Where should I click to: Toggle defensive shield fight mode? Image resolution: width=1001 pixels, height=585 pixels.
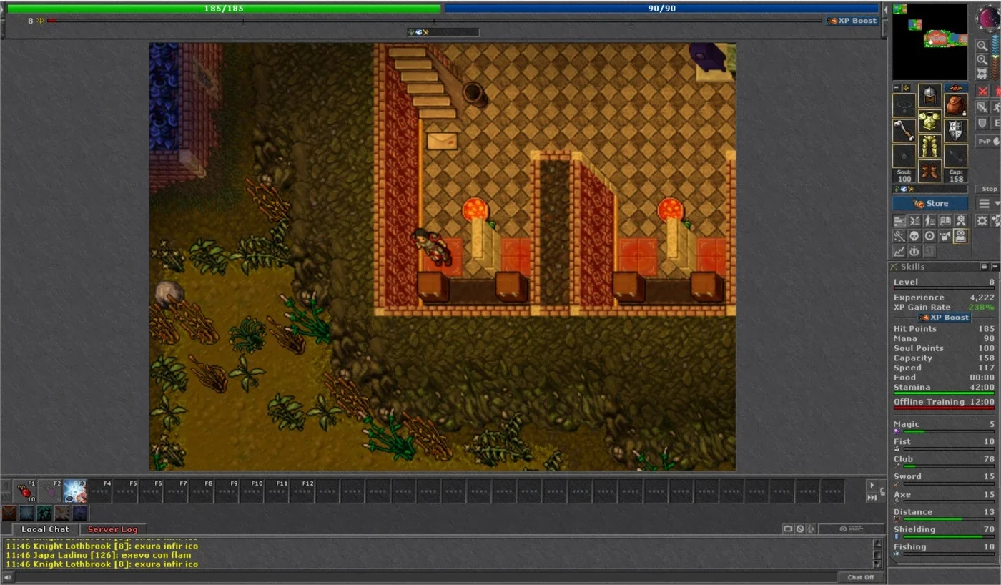(982, 123)
